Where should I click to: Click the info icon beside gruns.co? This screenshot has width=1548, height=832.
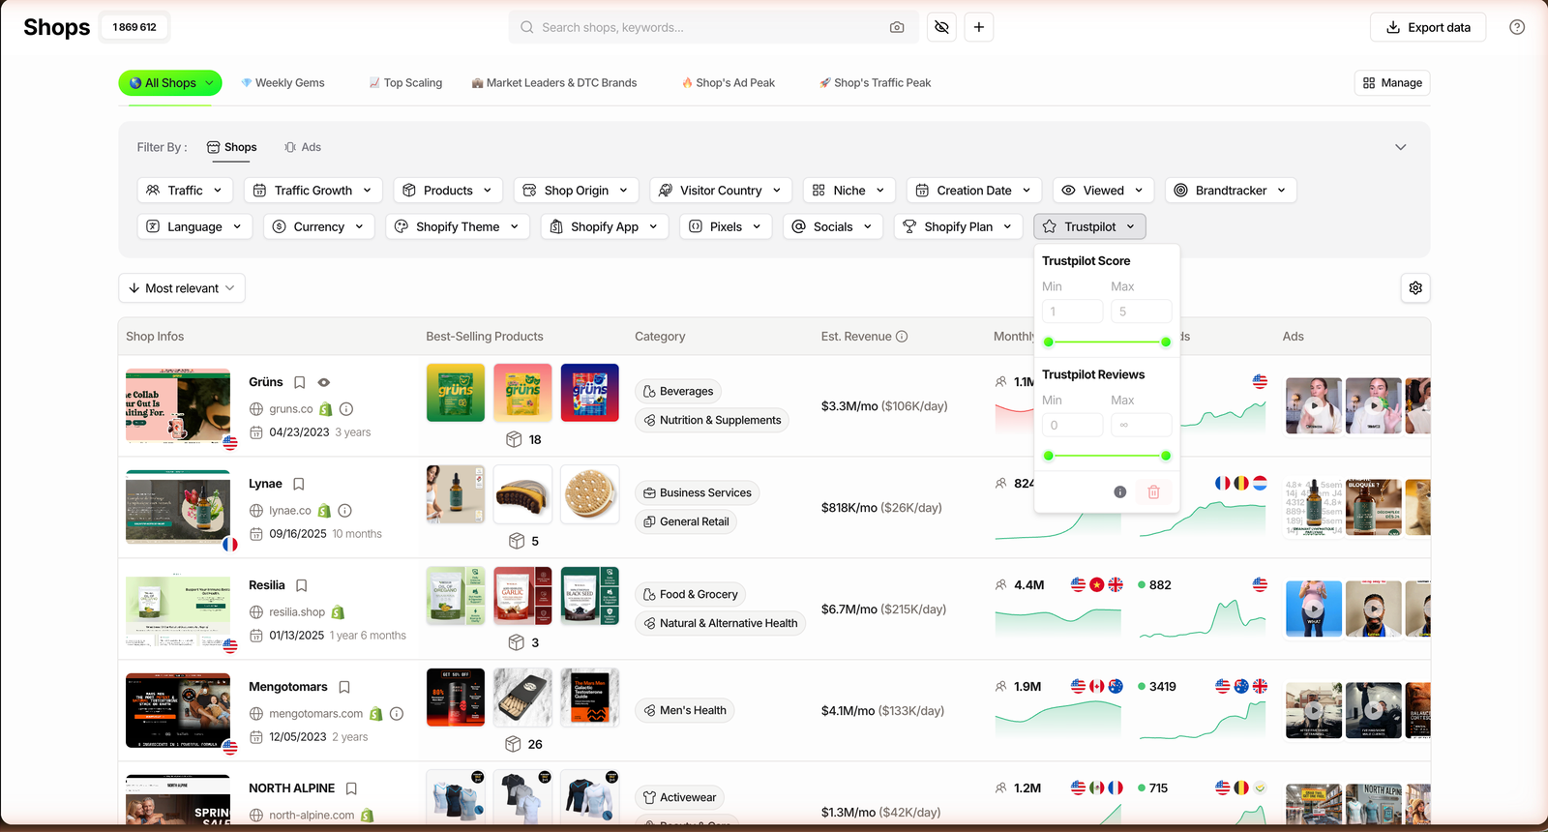tap(346, 409)
